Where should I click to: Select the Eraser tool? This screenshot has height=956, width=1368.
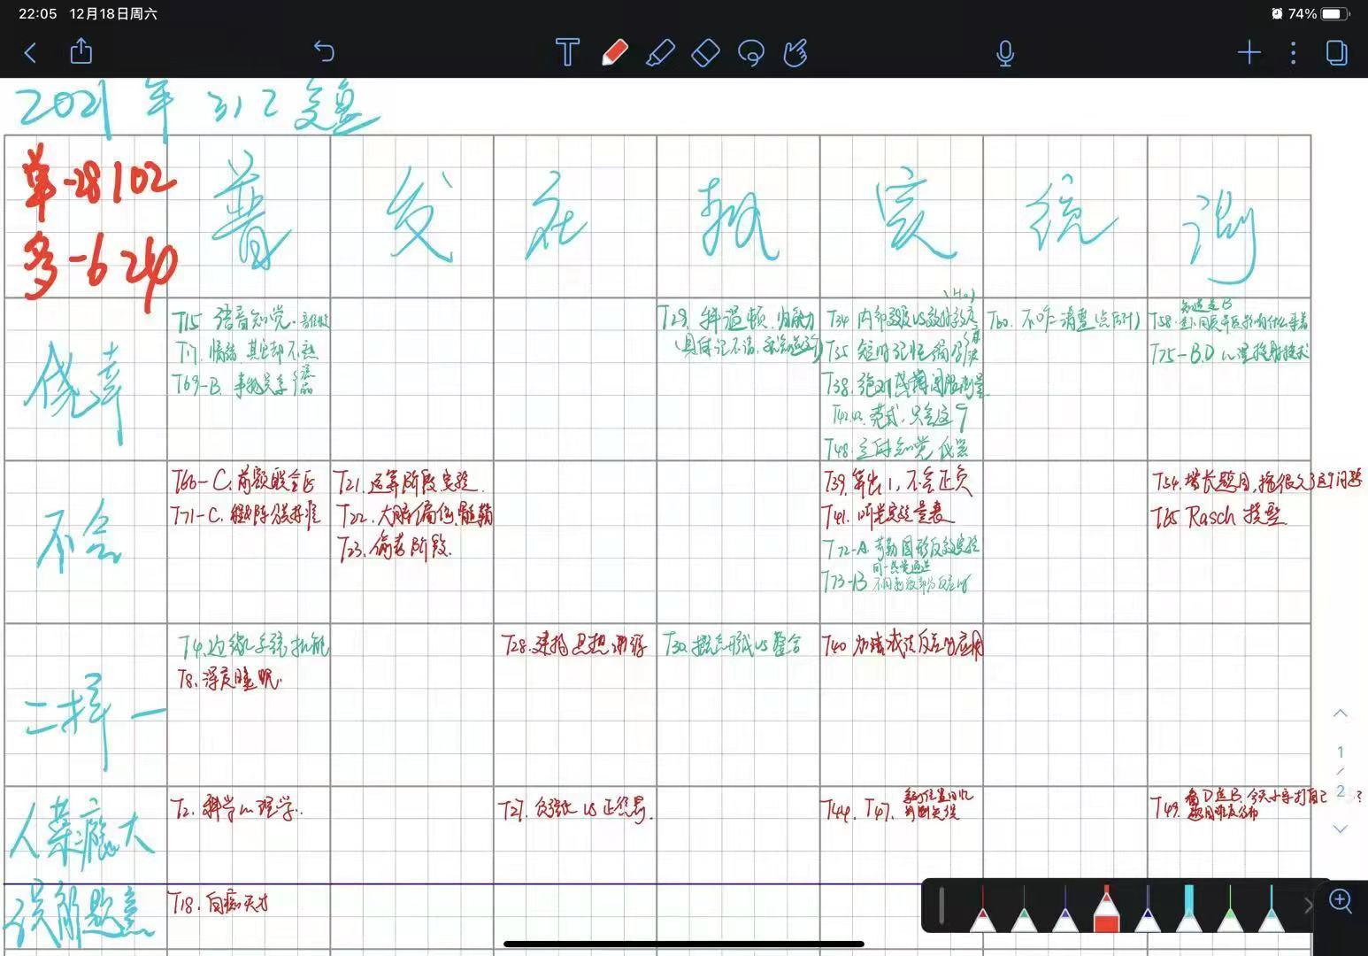tap(705, 52)
